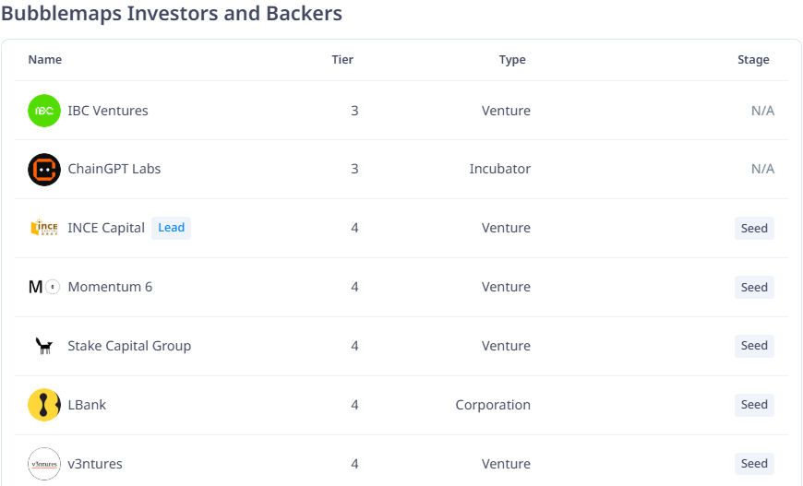This screenshot has width=803, height=486.
Task: Click the v3ntures circular logo
Action: tap(44, 464)
